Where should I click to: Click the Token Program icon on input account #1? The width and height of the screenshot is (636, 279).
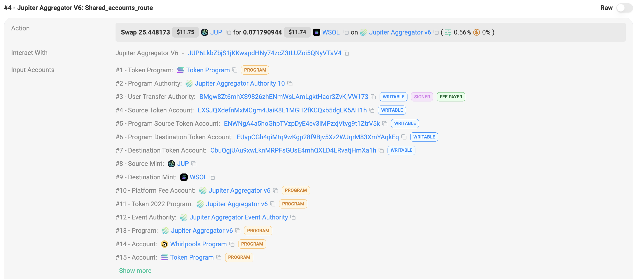click(x=180, y=70)
